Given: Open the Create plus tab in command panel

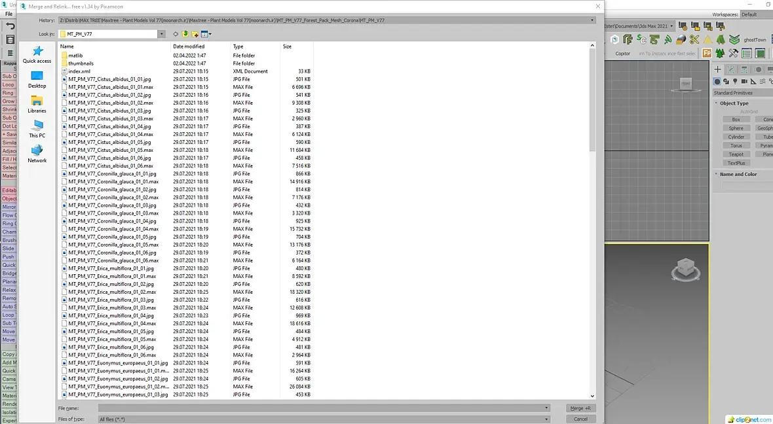Looking at the screenshot, I should [718, 69].
